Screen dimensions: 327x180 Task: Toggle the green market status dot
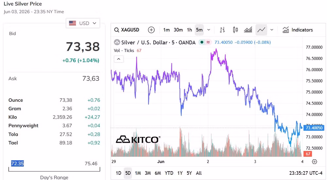[x=202, y=42]
